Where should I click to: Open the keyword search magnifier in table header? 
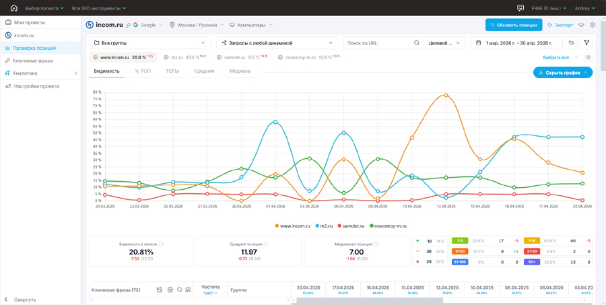179,290
